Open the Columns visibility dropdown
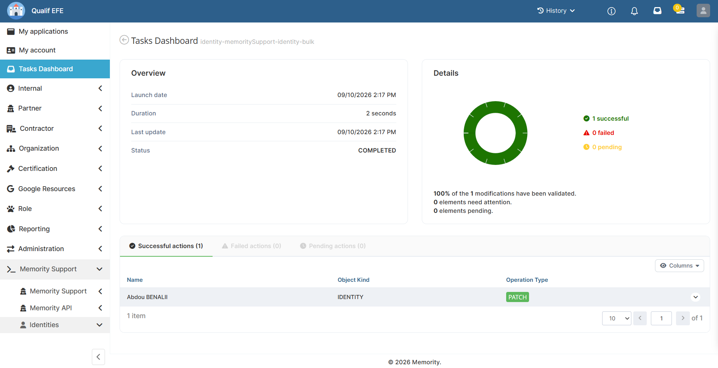The height and width of the screenshot is (368, 718). click(679, 266)
